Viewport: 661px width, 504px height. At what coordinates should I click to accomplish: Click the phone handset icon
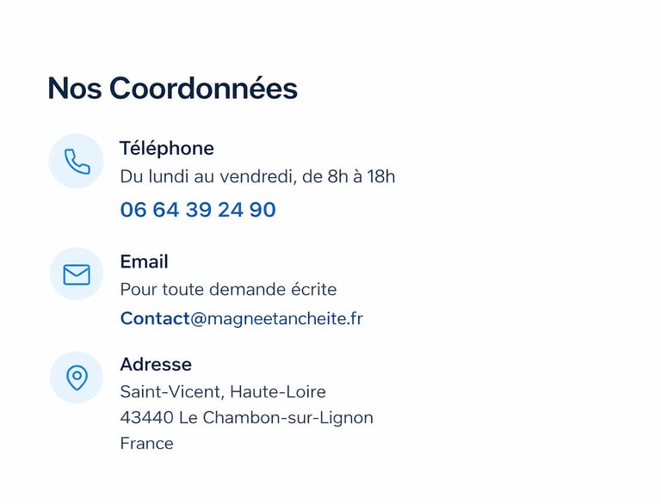click(77, 161)
